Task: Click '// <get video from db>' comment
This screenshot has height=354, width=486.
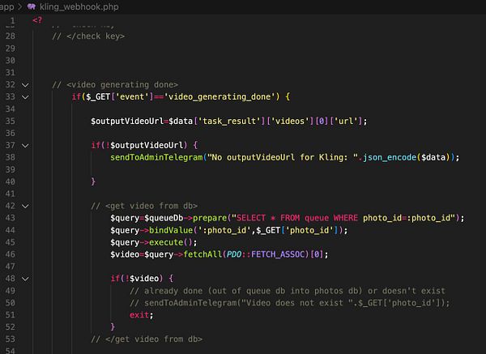Action: pyautogui.click(x=144, y=206)
